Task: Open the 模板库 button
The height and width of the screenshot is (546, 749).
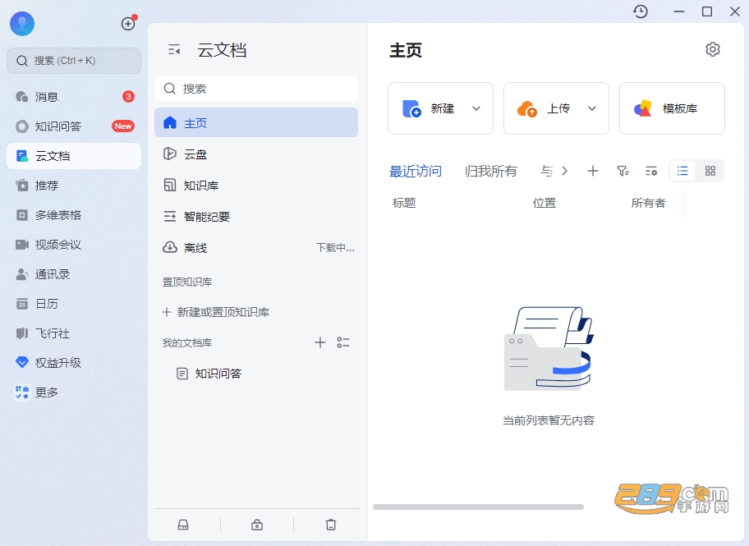Action: coord(672,108)
